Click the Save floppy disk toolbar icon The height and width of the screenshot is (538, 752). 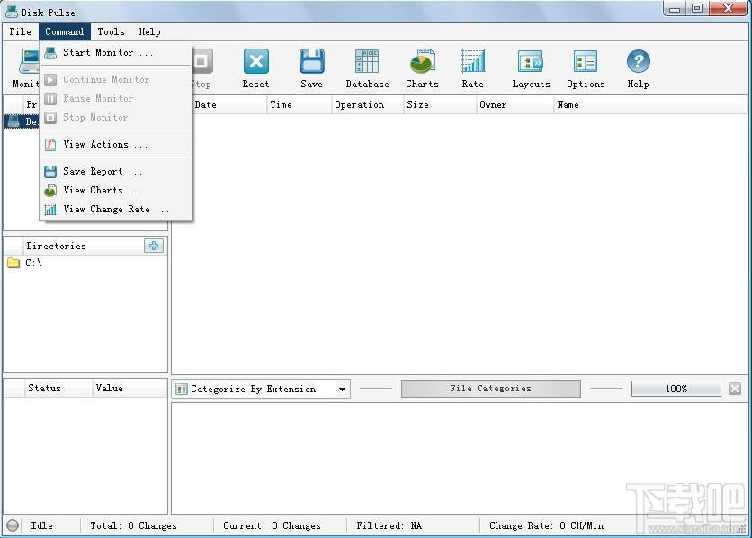312,62
